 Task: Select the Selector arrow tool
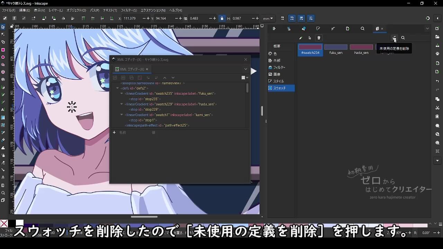pos(3,27)
